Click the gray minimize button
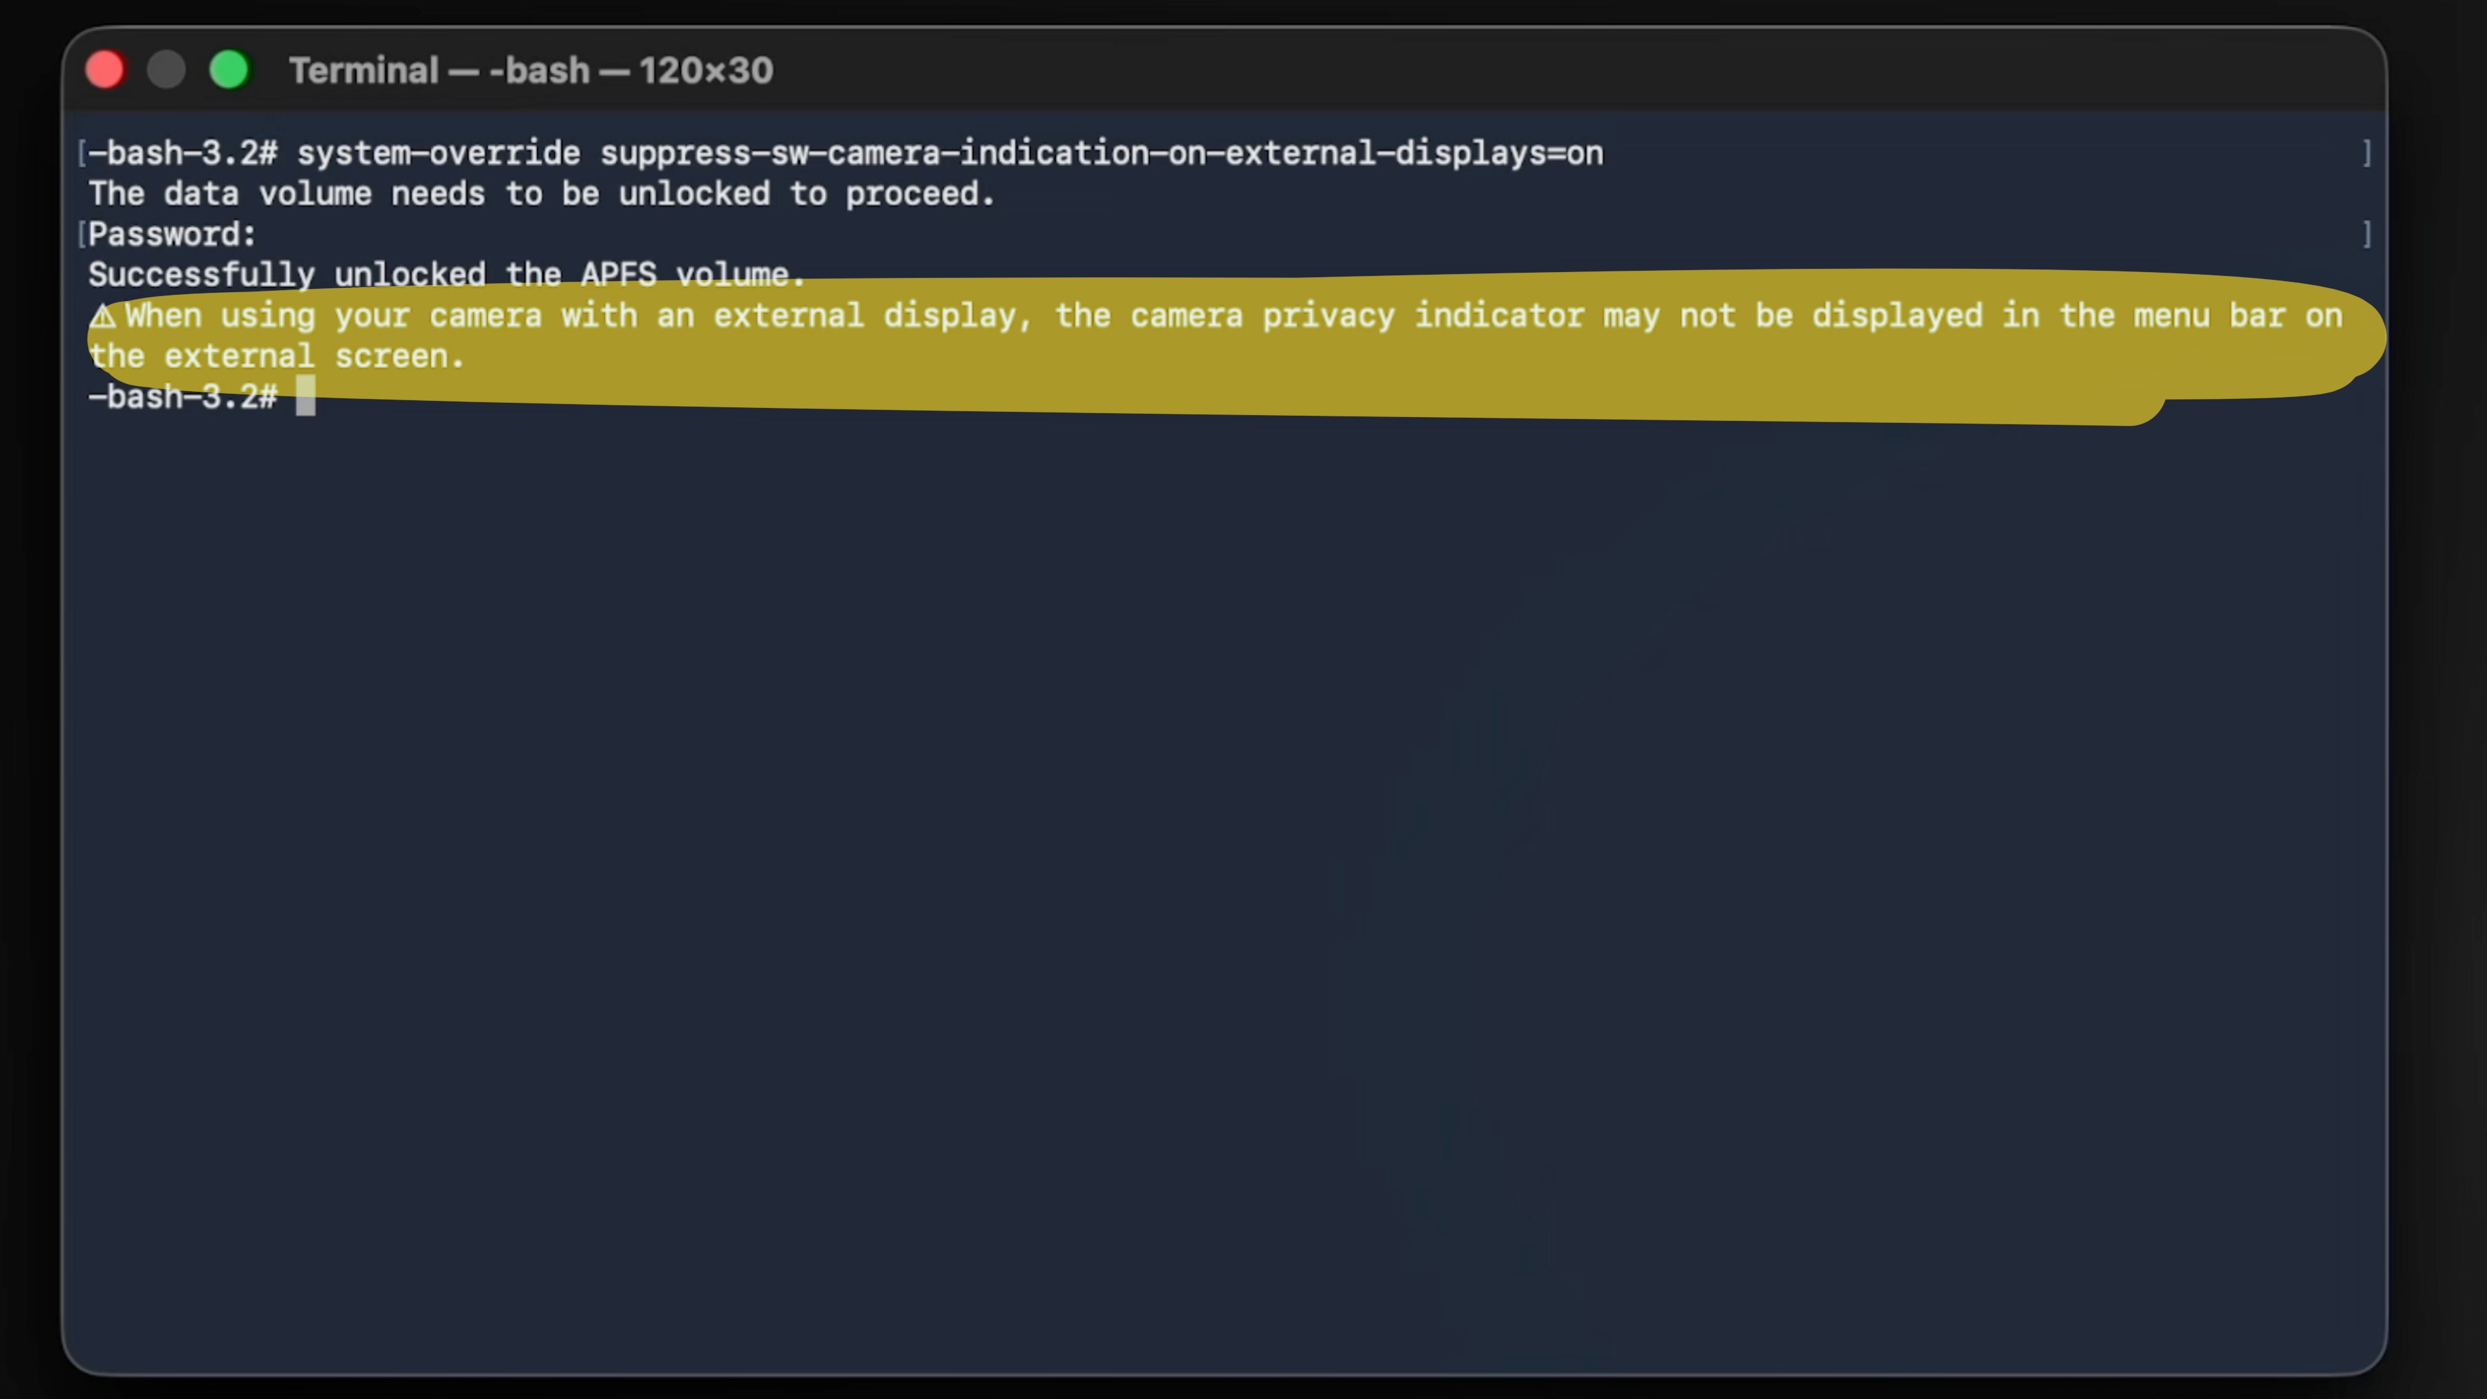The width and height of the screenshot is (2487, 1399). (166, 69)
